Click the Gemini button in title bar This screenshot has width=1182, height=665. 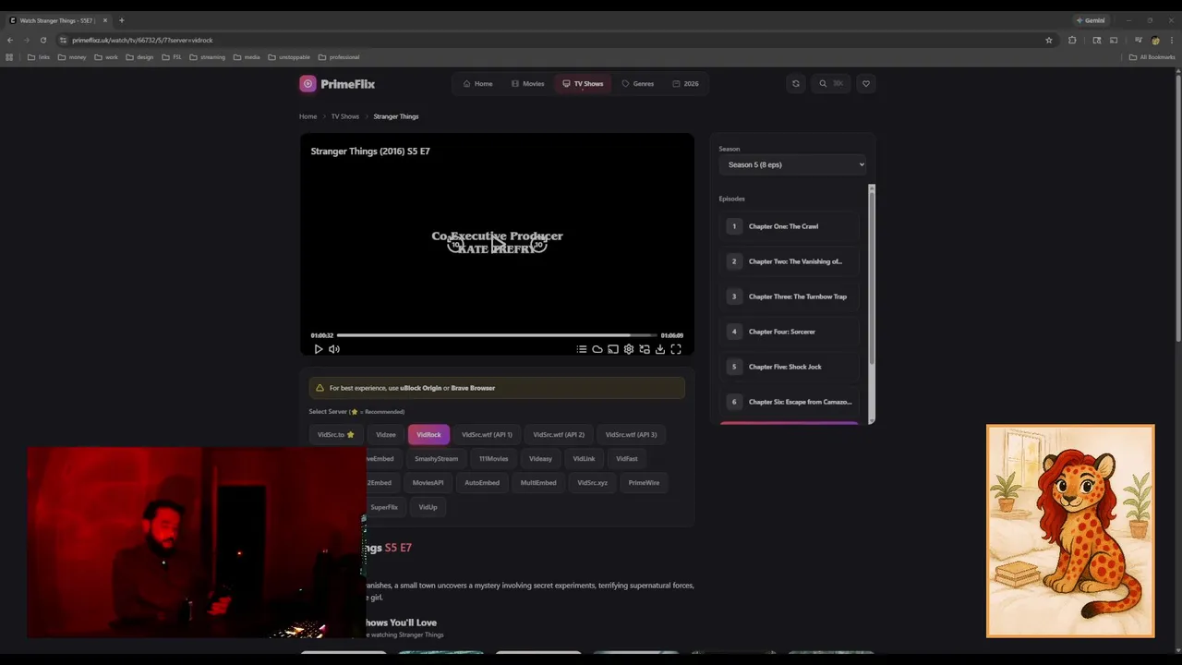pyautogui.click(x=1091, y=20)
